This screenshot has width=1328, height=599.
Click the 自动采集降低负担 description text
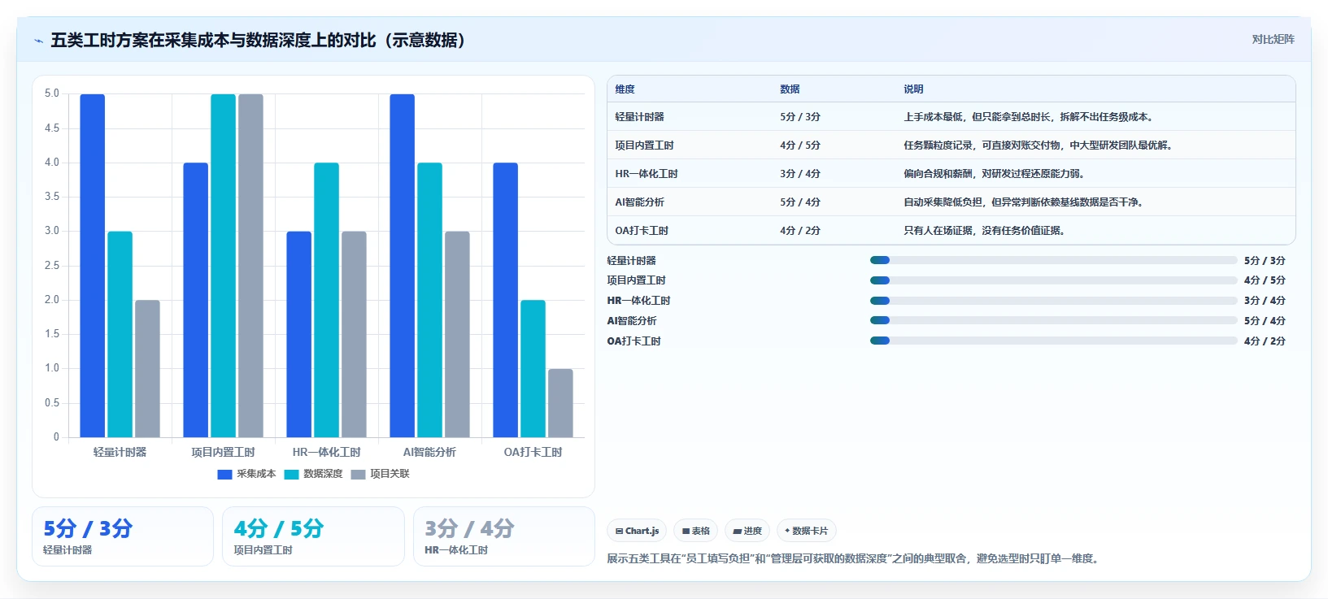pos(1023,202)
